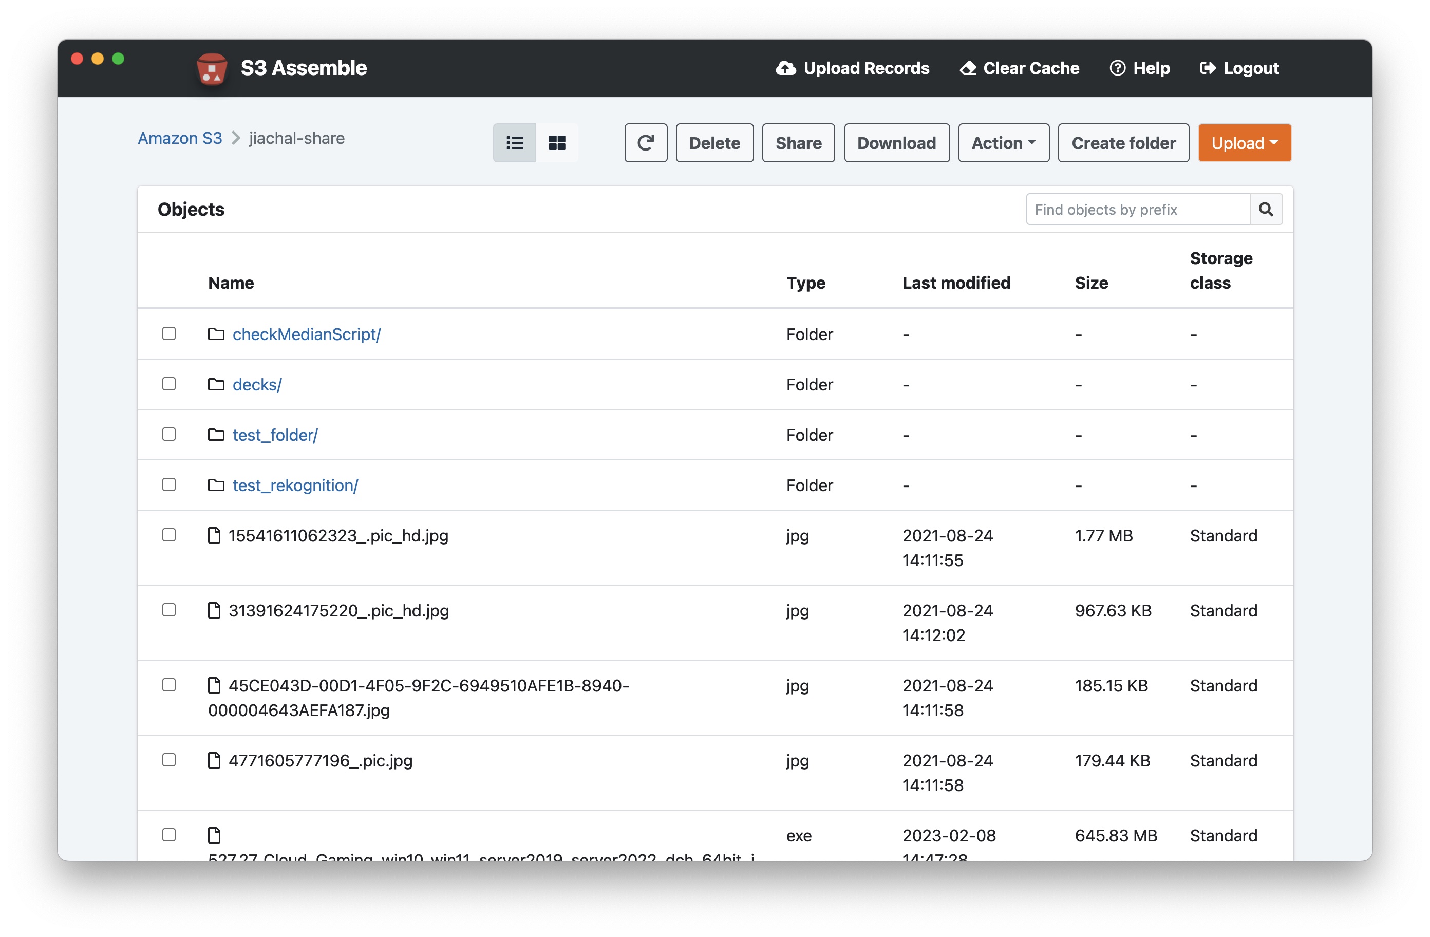
Task: Open the Help menu item
Action: coord(1140,68)
